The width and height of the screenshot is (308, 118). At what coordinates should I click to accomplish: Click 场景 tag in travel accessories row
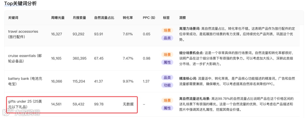[x=167, y=30]
